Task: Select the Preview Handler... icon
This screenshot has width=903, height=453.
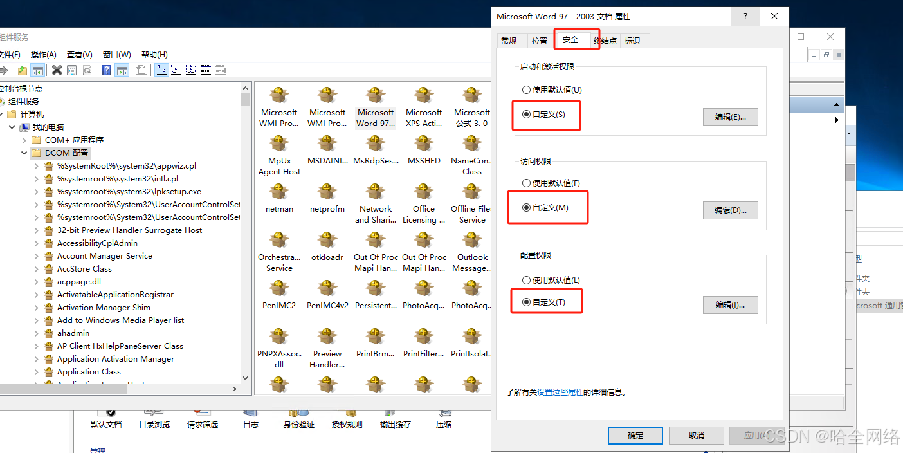Action: click(x=327, y=348)
